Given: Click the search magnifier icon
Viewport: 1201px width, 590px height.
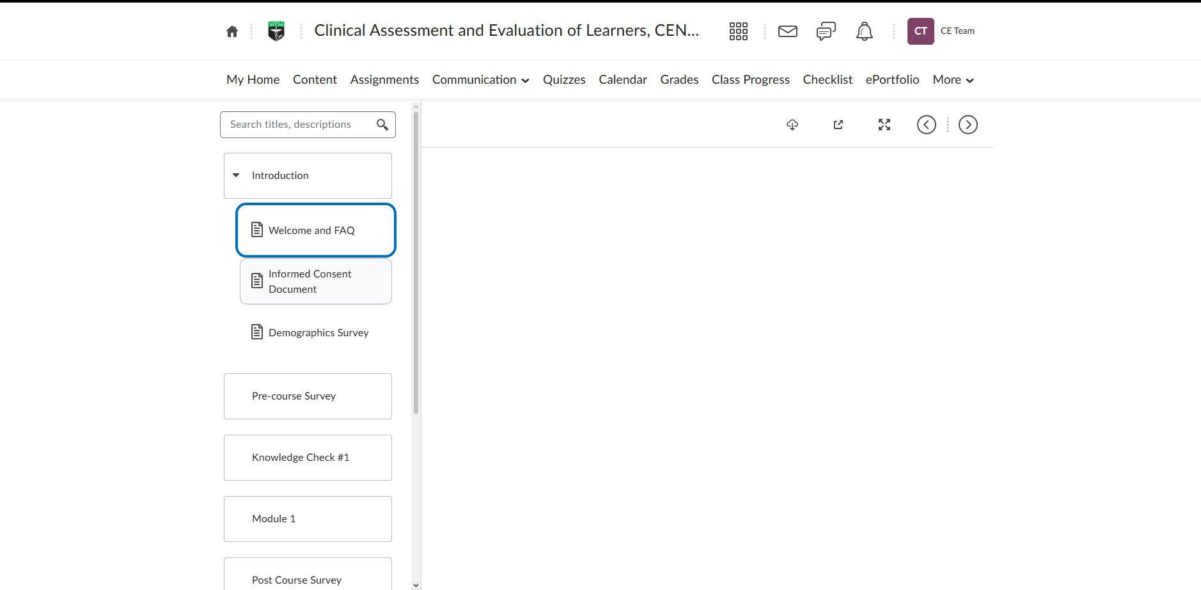Looking at the screenshot, I should coord(382,125).
